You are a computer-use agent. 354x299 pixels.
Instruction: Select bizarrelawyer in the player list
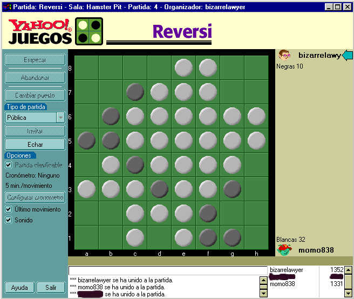coord(286,270)
